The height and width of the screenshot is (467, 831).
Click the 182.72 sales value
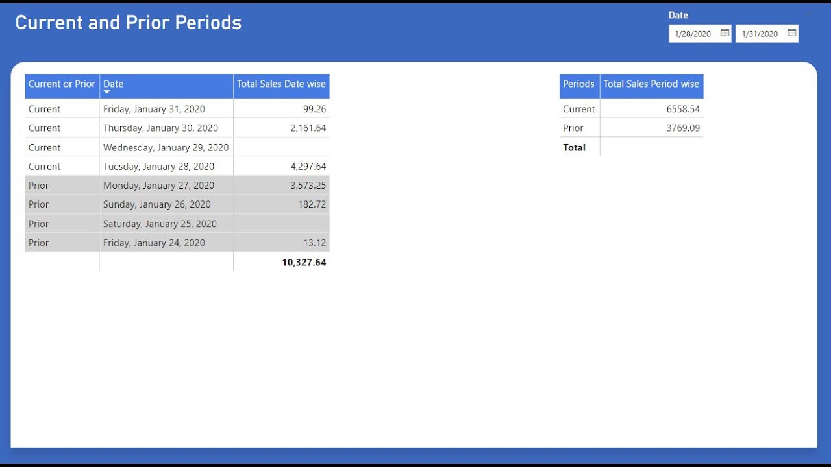312,204
